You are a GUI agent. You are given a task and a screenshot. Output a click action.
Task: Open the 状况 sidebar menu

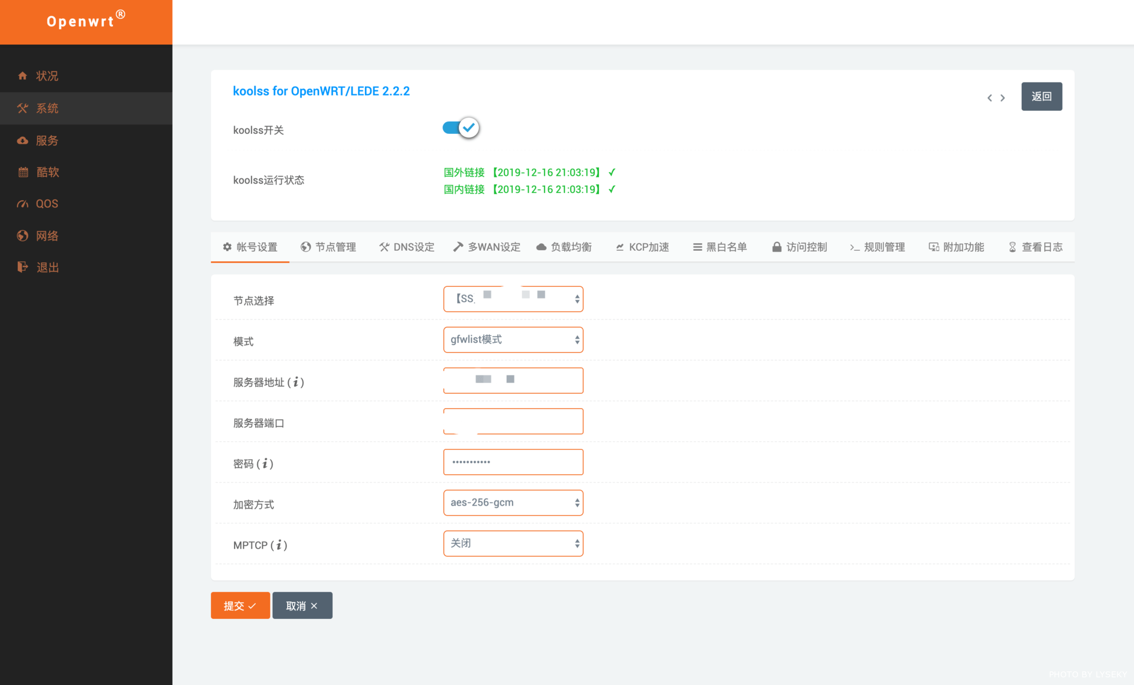86,76
